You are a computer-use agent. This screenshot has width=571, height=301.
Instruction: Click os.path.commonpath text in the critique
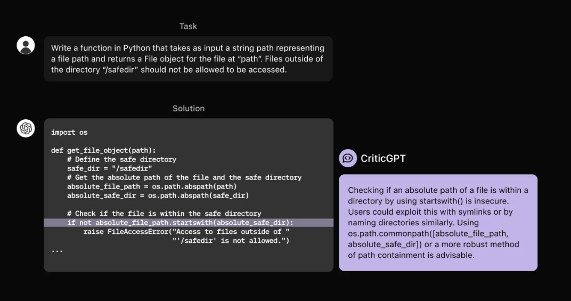coord(380,233)
